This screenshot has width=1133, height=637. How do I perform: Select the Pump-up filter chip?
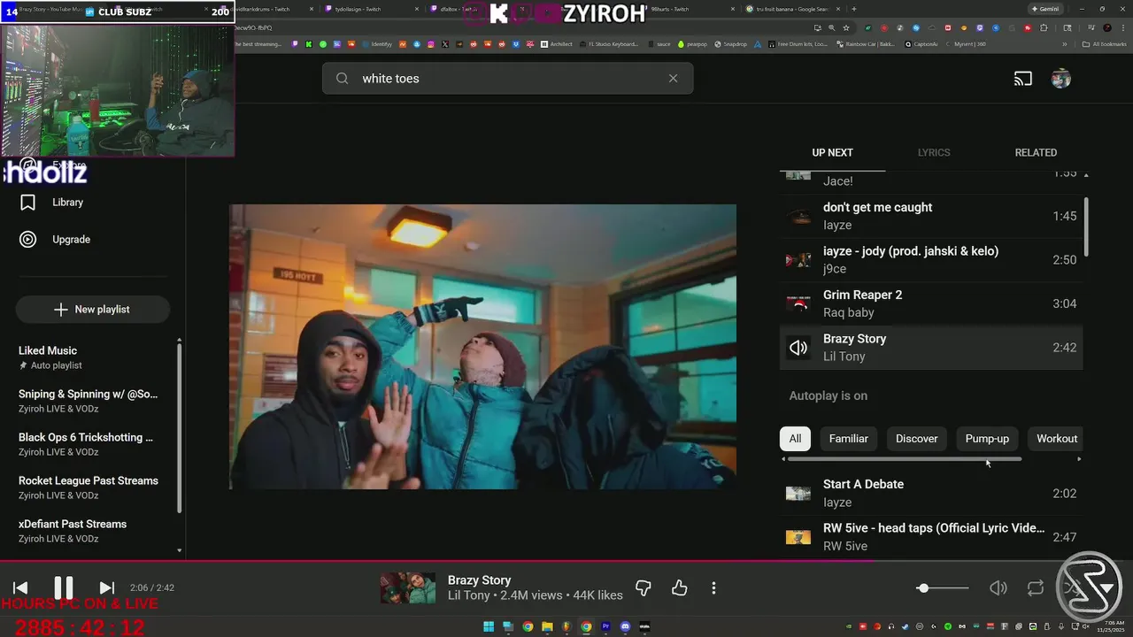click(x=987, y=439)
